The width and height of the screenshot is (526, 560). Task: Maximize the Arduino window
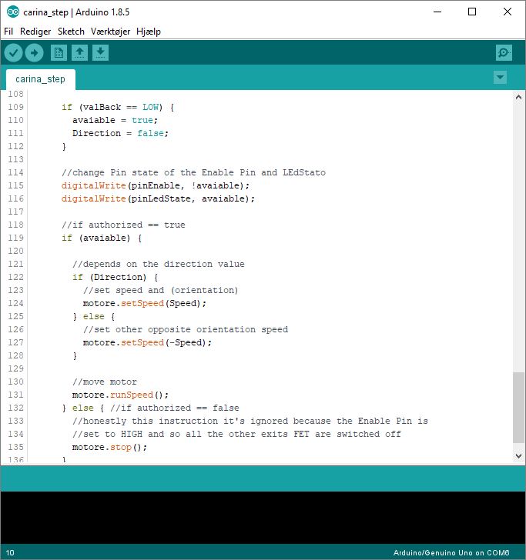[x=472, y=12]
